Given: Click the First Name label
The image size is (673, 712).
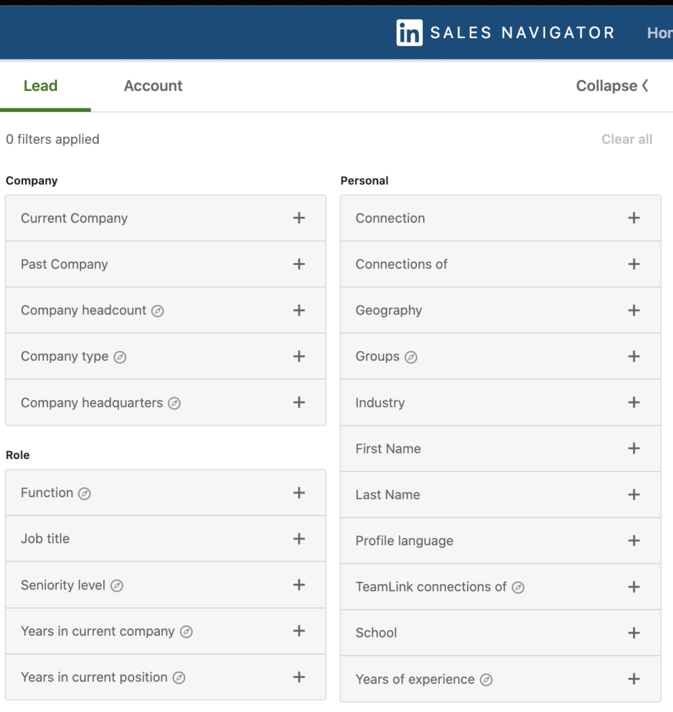Looking at the screenshot, I should click(x=388, y=448).
